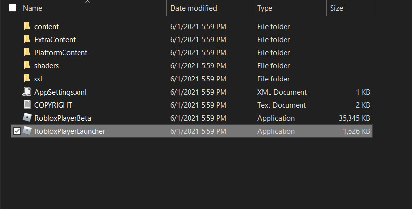Image resolution: width=412 pixels, height=209 pixels.
Task: Uncheck the RobloxPlayerLauncher row checkbox
Action: 16,131
